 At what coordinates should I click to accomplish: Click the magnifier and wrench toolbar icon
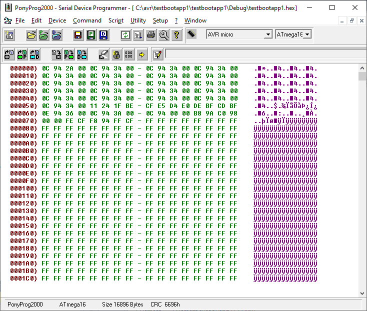164,35
